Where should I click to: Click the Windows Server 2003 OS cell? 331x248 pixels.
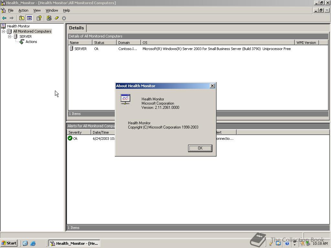coord(217,49)
